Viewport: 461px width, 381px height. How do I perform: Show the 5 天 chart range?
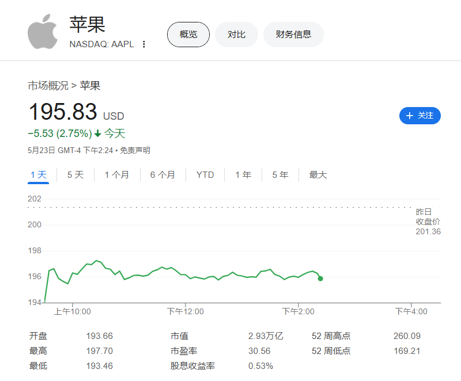click(75, 175)
